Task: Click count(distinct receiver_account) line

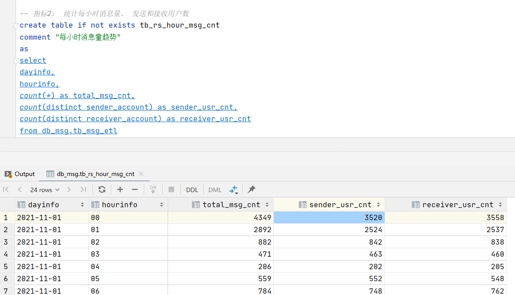Action: click(135, 119)
